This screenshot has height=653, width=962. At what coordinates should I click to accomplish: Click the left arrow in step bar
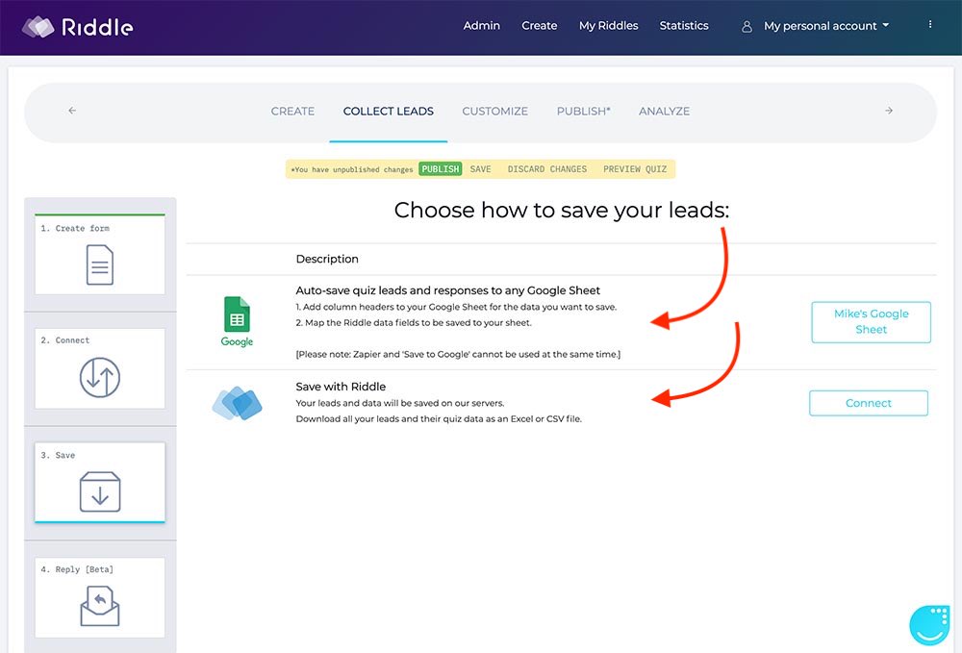tap(72, 111)
